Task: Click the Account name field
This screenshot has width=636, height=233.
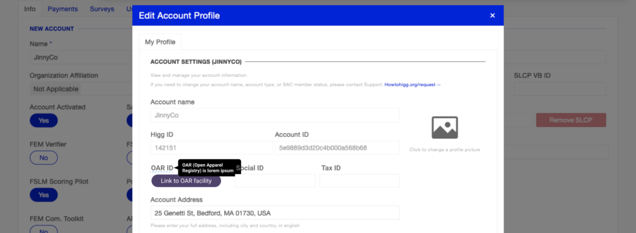Action: click(275, 115)
